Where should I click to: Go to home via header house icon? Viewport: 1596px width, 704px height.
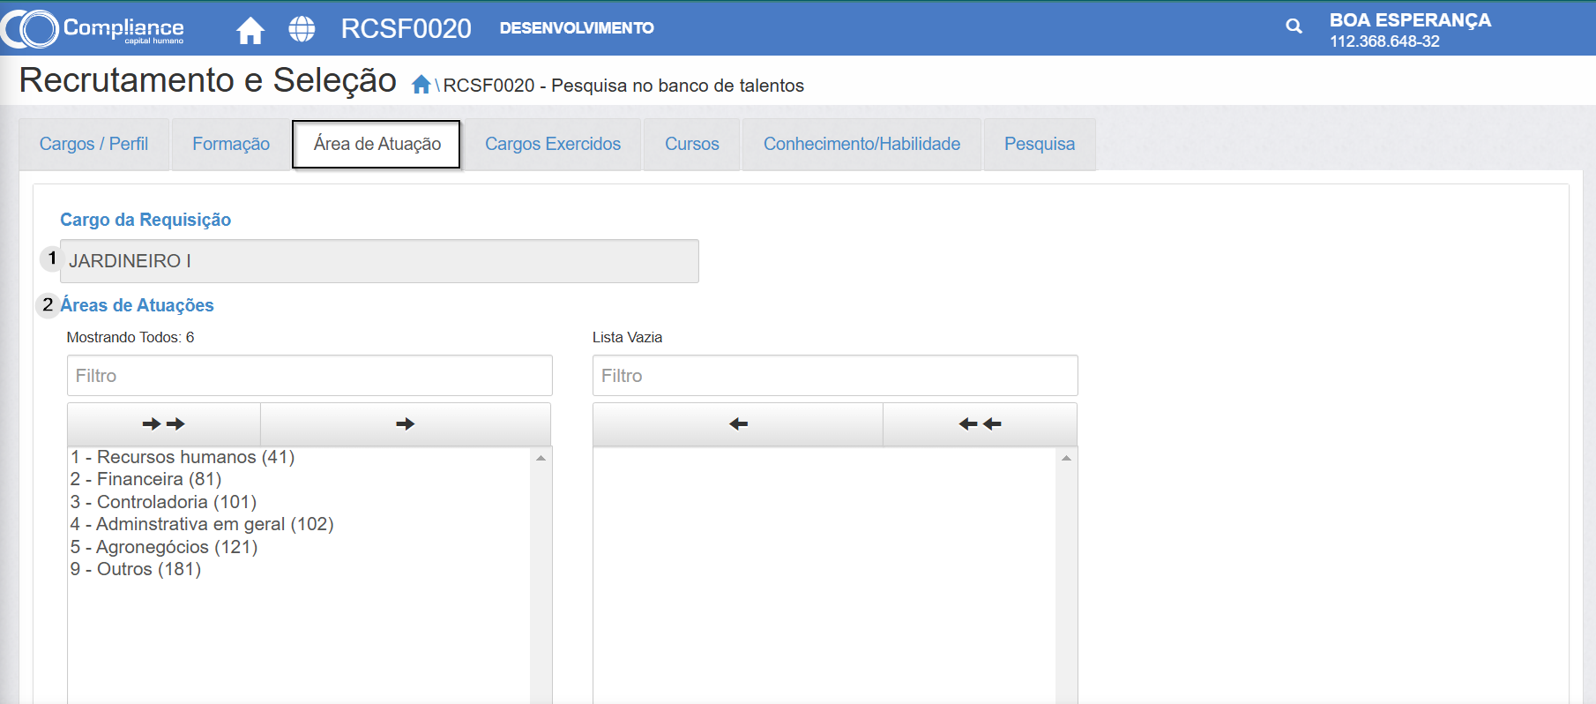click(x=250, y=30)
